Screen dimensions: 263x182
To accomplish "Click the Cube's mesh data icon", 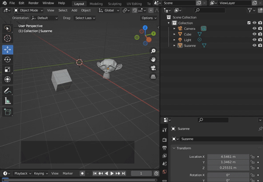I will coord(199,34).
